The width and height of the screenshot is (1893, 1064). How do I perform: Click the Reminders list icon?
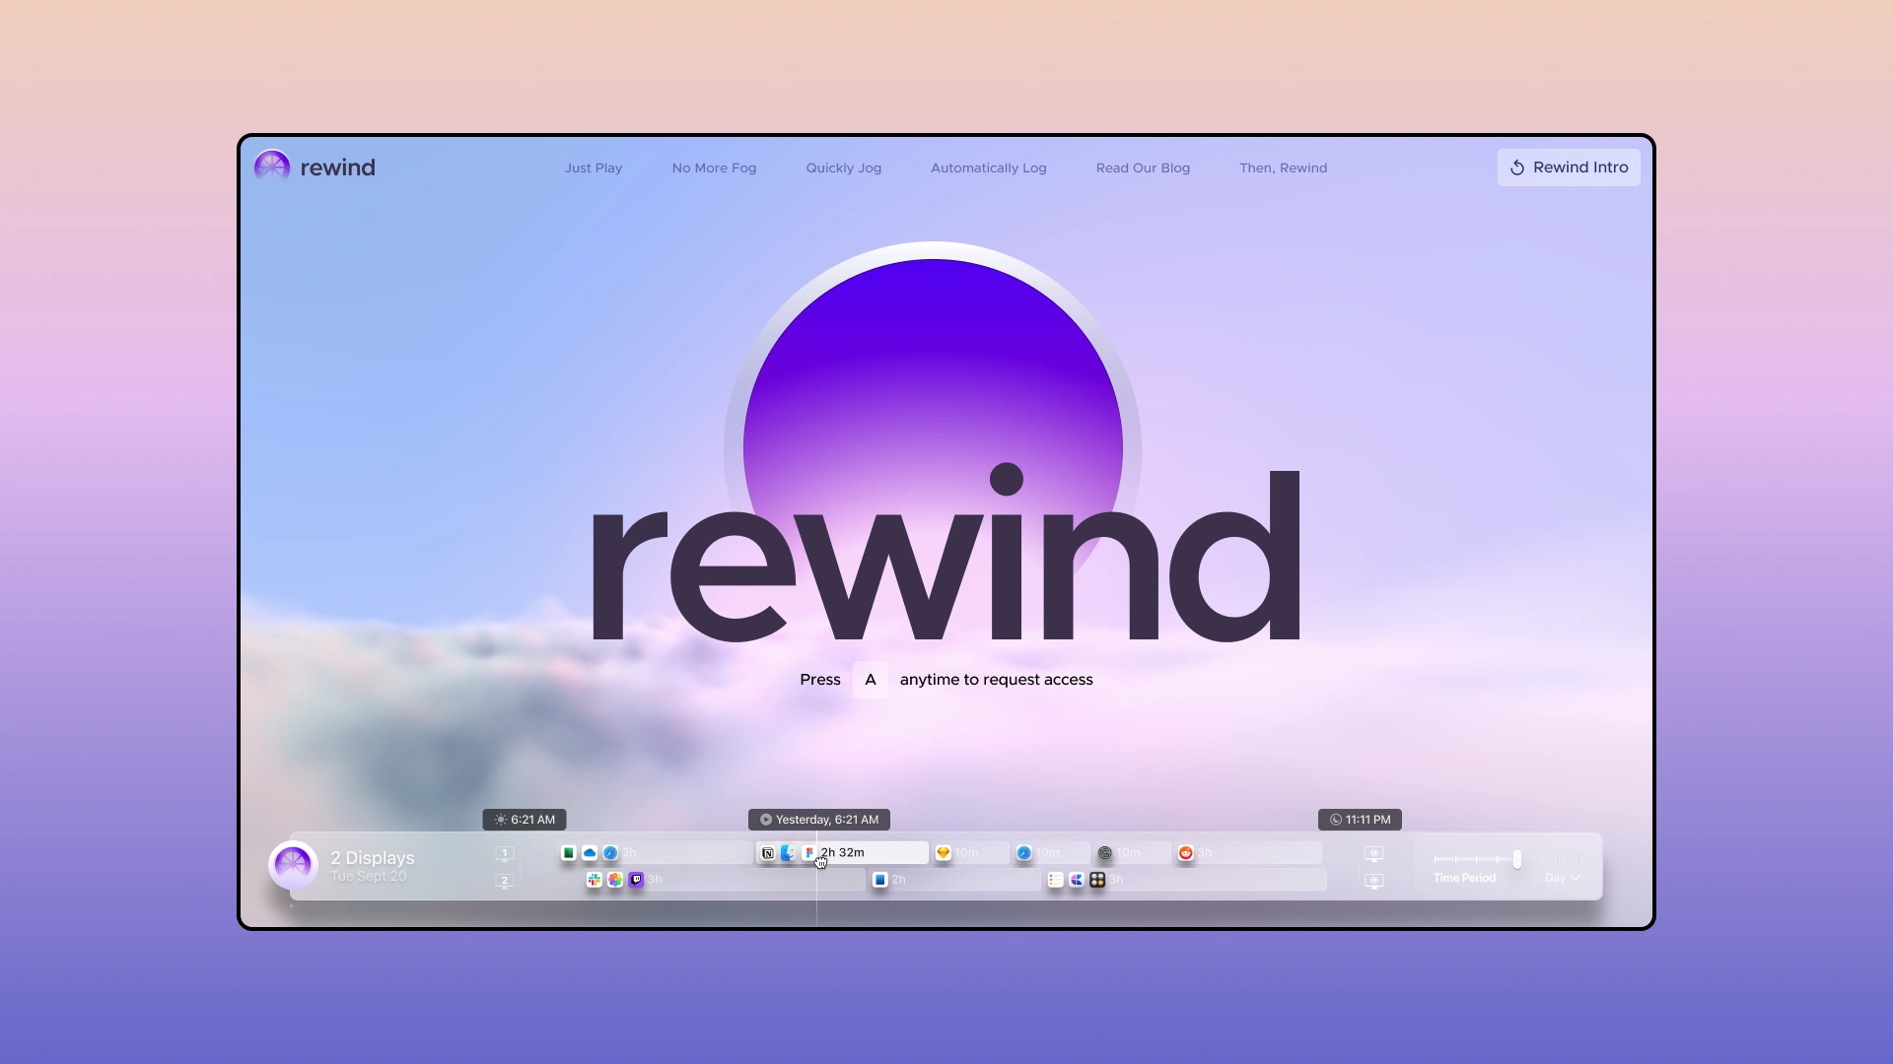point(1056,880)
